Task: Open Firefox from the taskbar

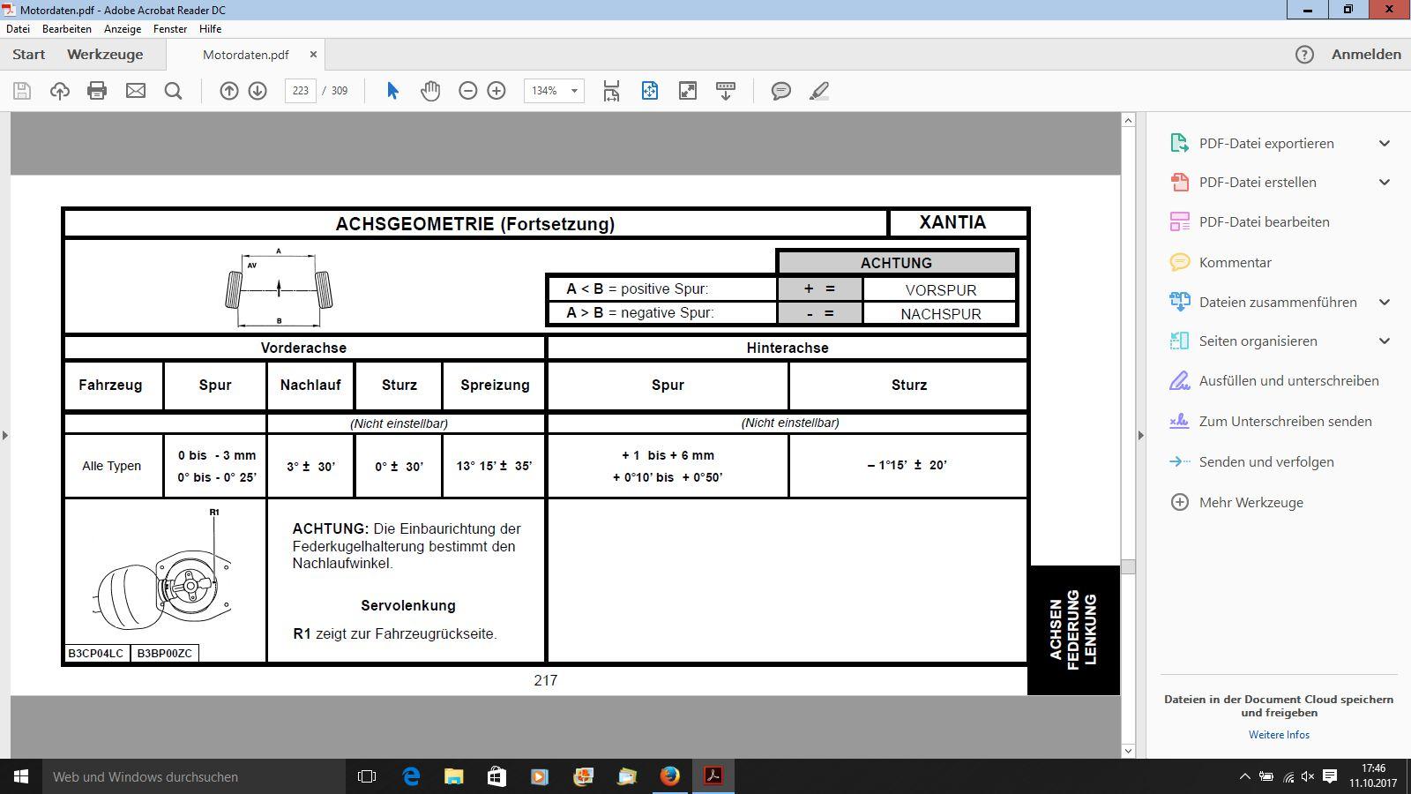Action: (x=670, y=776)
